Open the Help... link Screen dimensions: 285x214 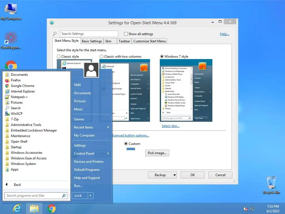point(225,34)
